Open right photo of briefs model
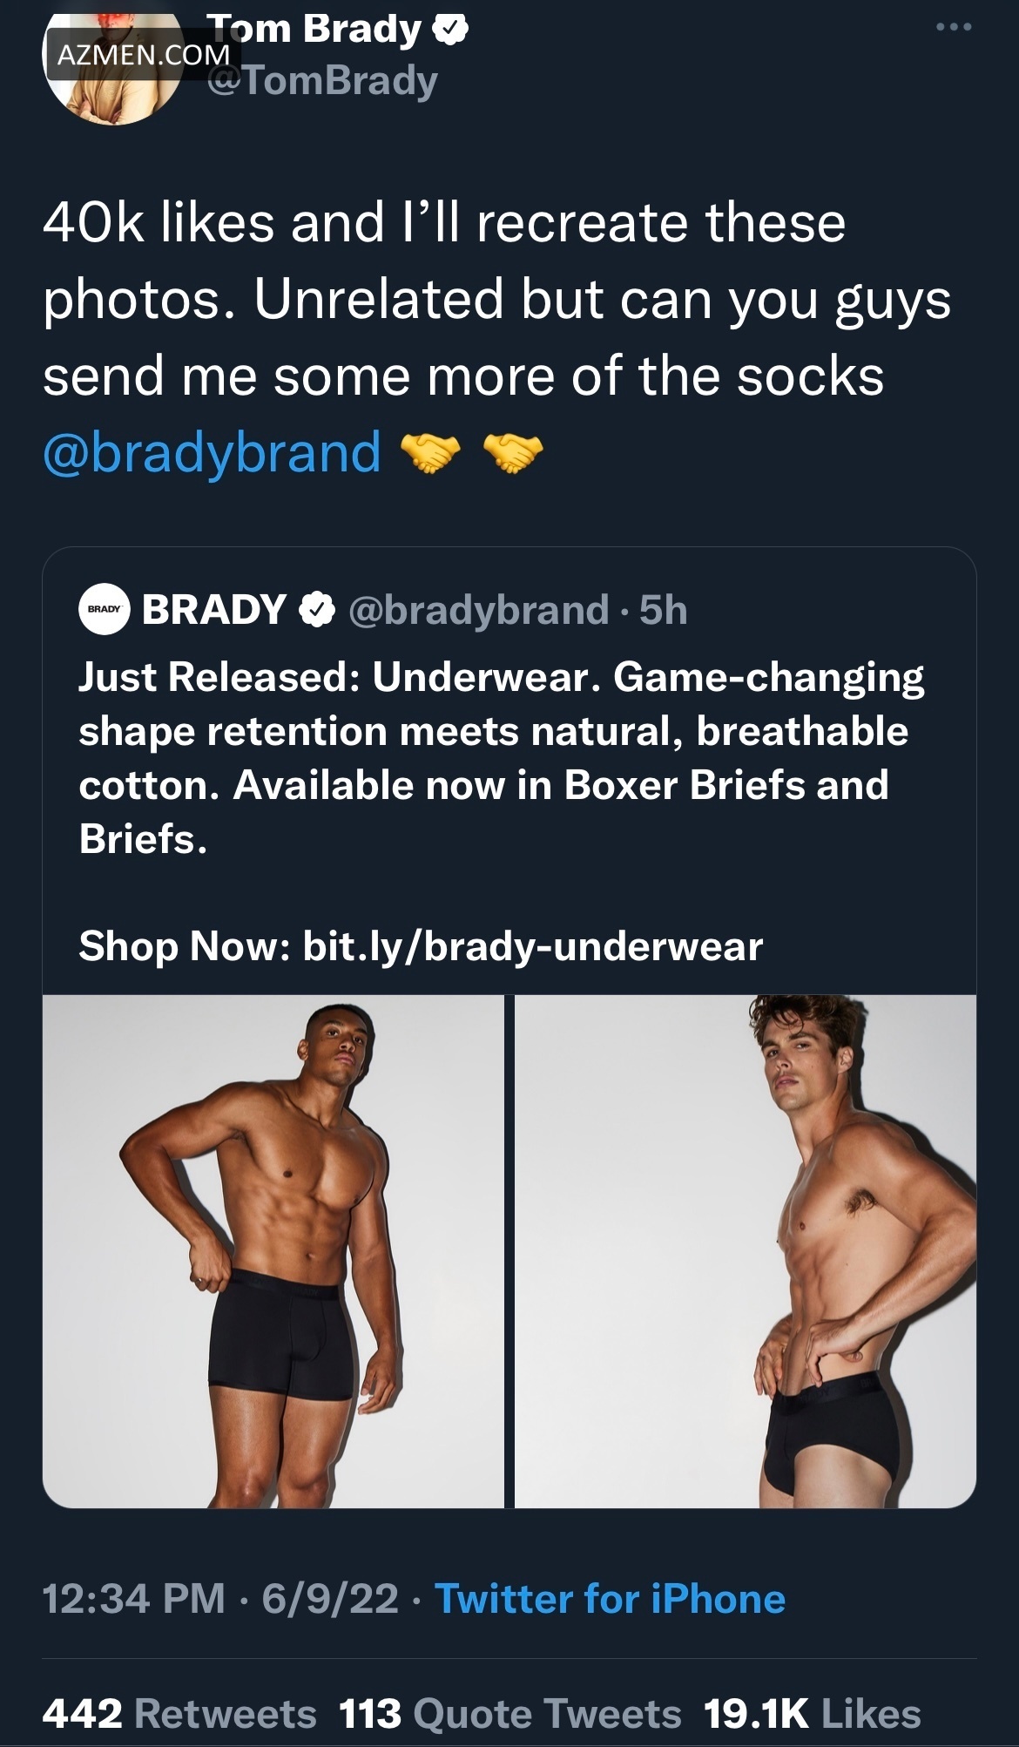Screen dimensions: 1019x1747 pyautogui.click(x=746, y=1251)
